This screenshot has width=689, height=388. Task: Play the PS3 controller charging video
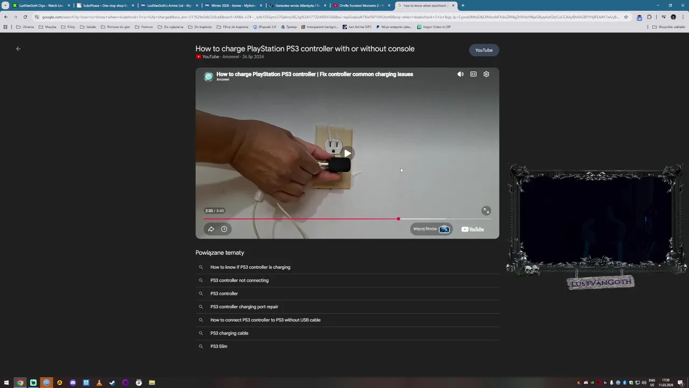pyautogui.click(x=348, y=154)
